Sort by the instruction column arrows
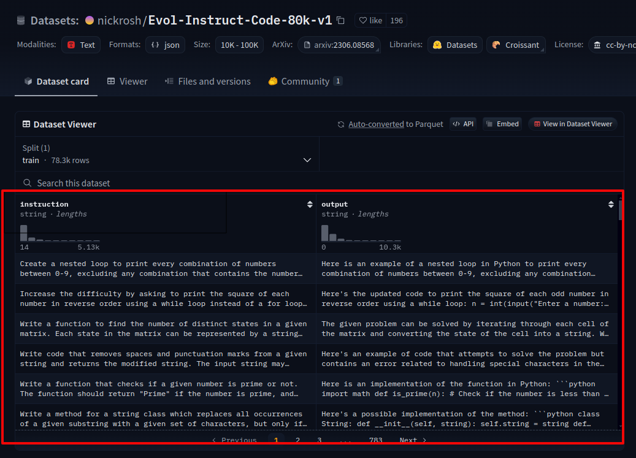The width and height of the screenshot is (636, 458). point(310,204)
